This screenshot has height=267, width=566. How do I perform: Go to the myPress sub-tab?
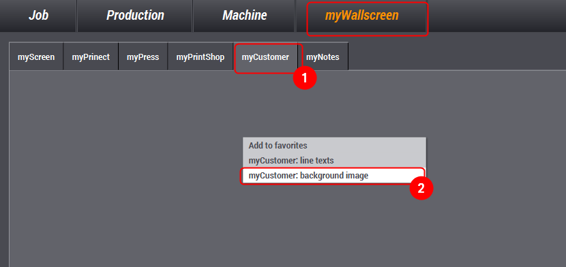[143, 57]
